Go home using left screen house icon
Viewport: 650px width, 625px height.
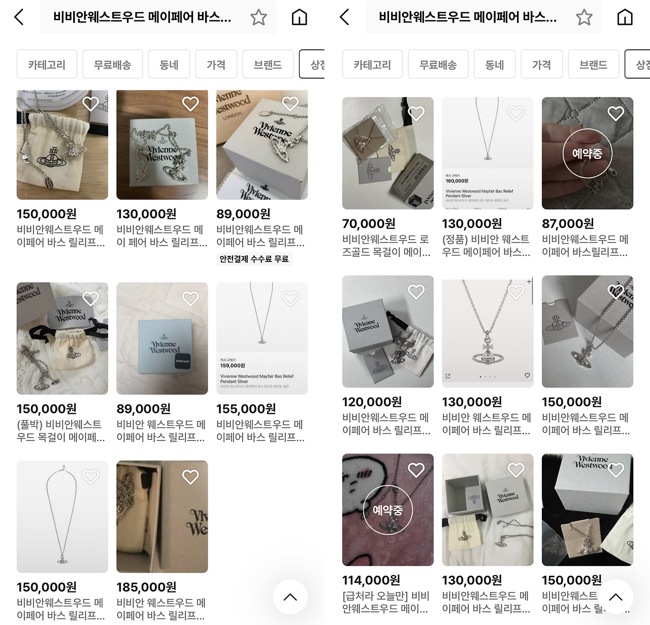click(x=300, y=17)
